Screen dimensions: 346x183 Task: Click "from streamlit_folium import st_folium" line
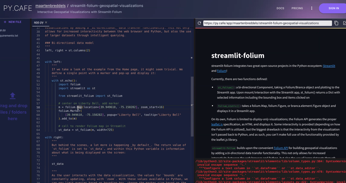coord(90,96)
